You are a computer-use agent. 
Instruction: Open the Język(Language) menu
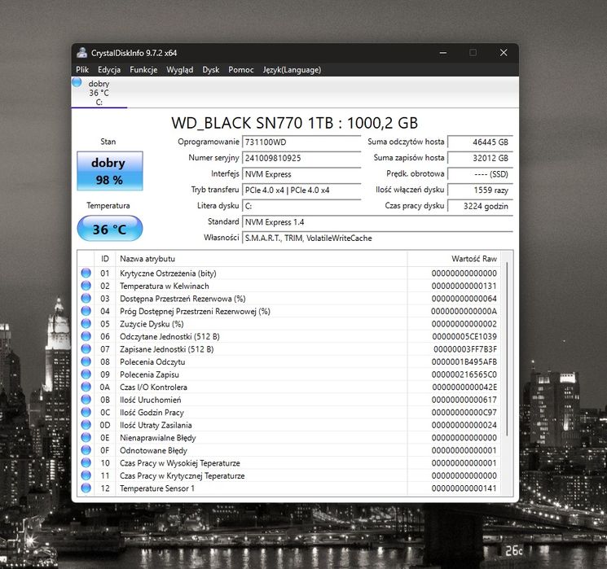[292, 70]
